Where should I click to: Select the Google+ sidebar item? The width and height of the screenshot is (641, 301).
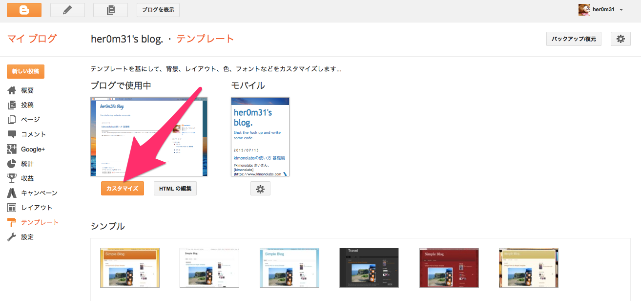coord(32,149)
